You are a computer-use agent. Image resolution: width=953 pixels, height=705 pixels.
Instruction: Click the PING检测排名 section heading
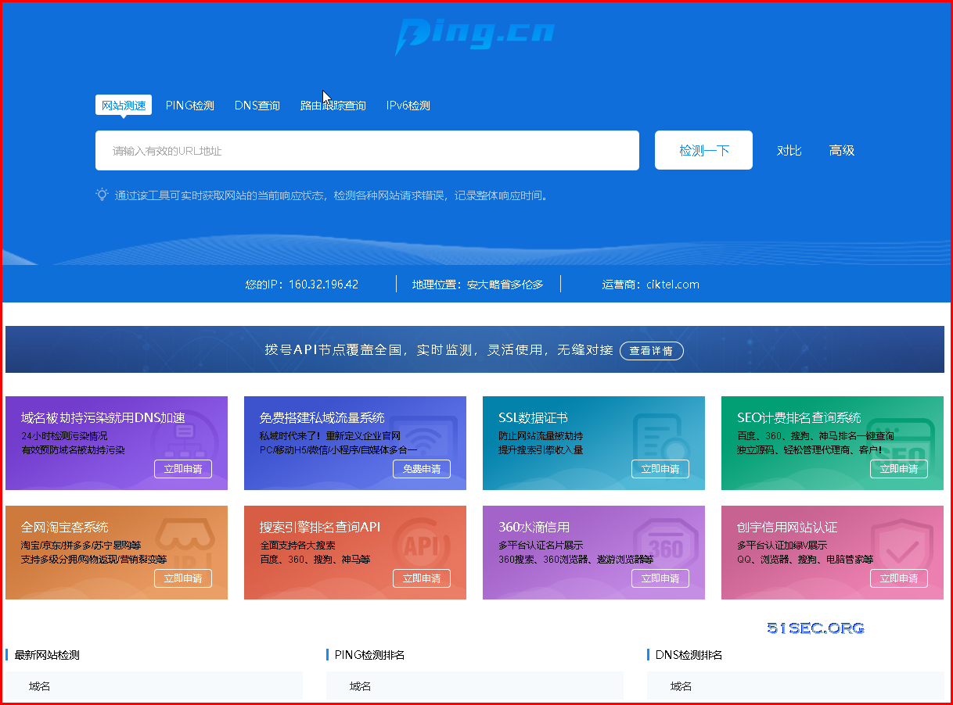pos(369,655)
